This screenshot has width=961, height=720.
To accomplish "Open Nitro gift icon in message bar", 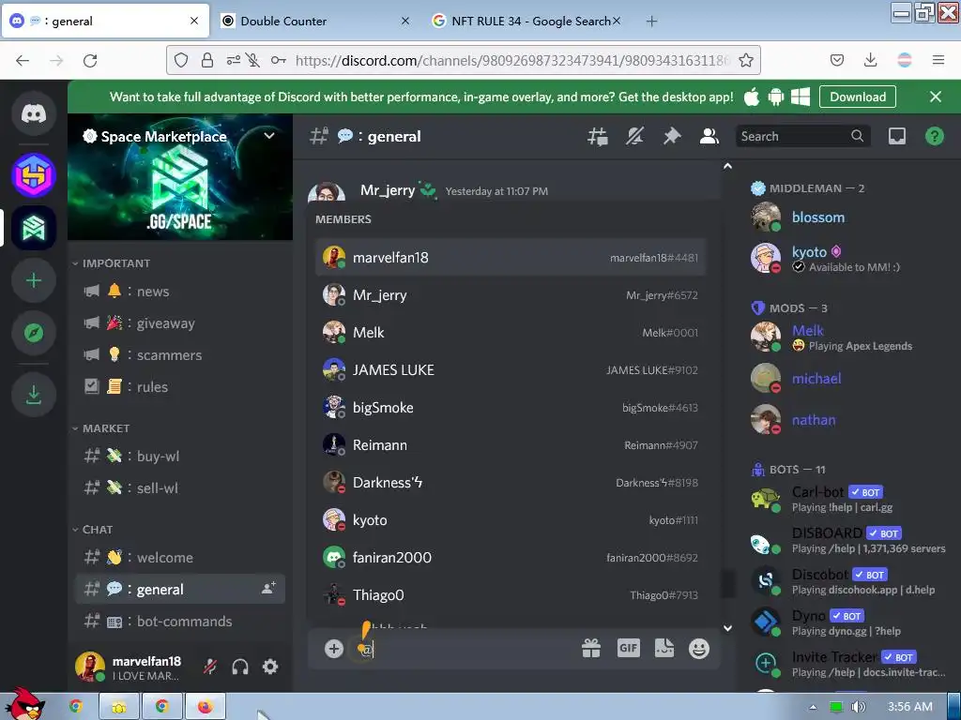I will pyautogui.click(x=591, y=649).
